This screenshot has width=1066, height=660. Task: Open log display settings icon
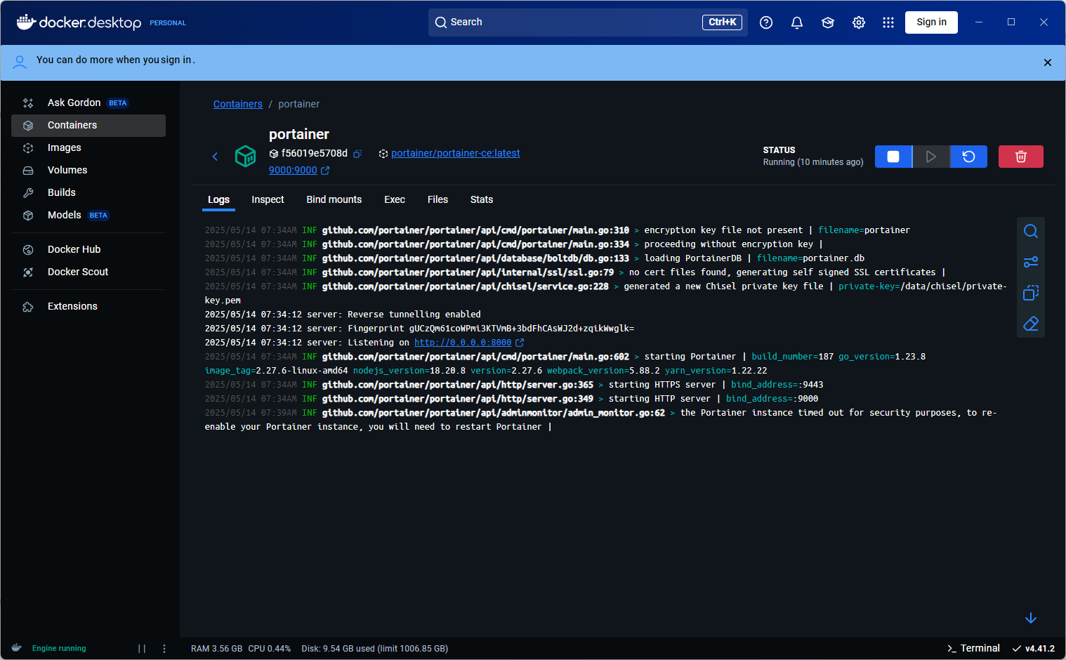[x=1031, y=262]
